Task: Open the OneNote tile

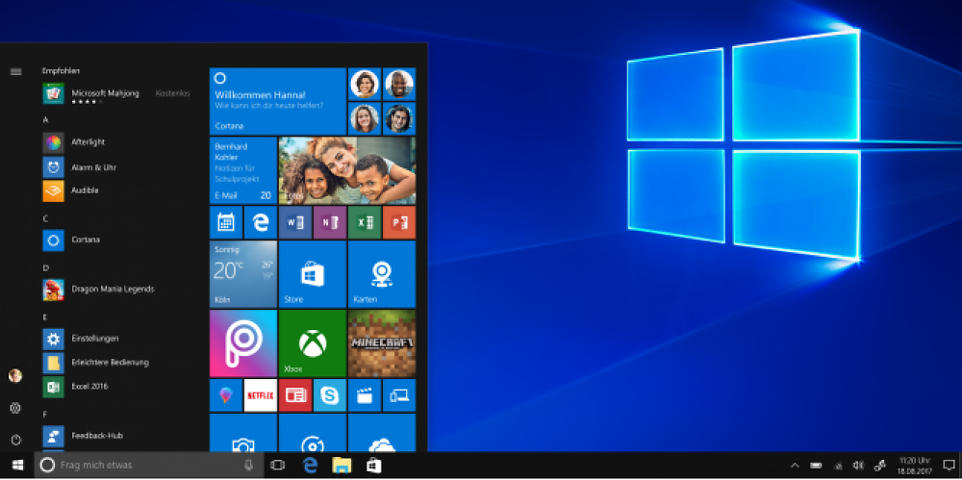Action: point(329,222)
